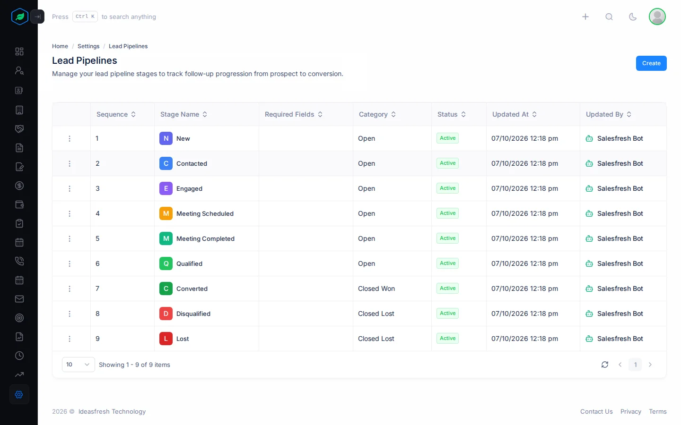Click the table refresh icon
This screenshot has height=425, width=681.
pos(605,365)
